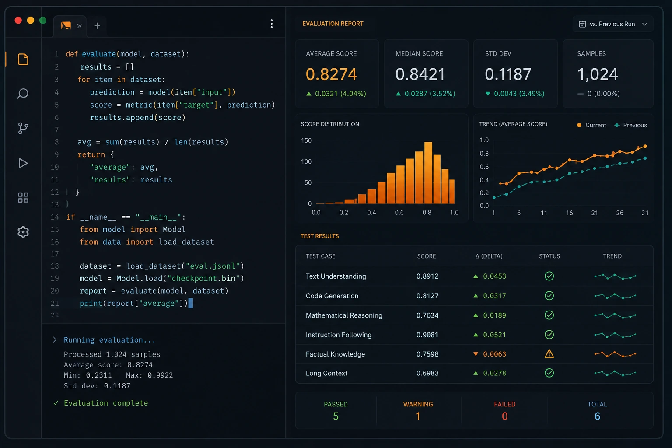Toggle the Current series legend marker

579,125
